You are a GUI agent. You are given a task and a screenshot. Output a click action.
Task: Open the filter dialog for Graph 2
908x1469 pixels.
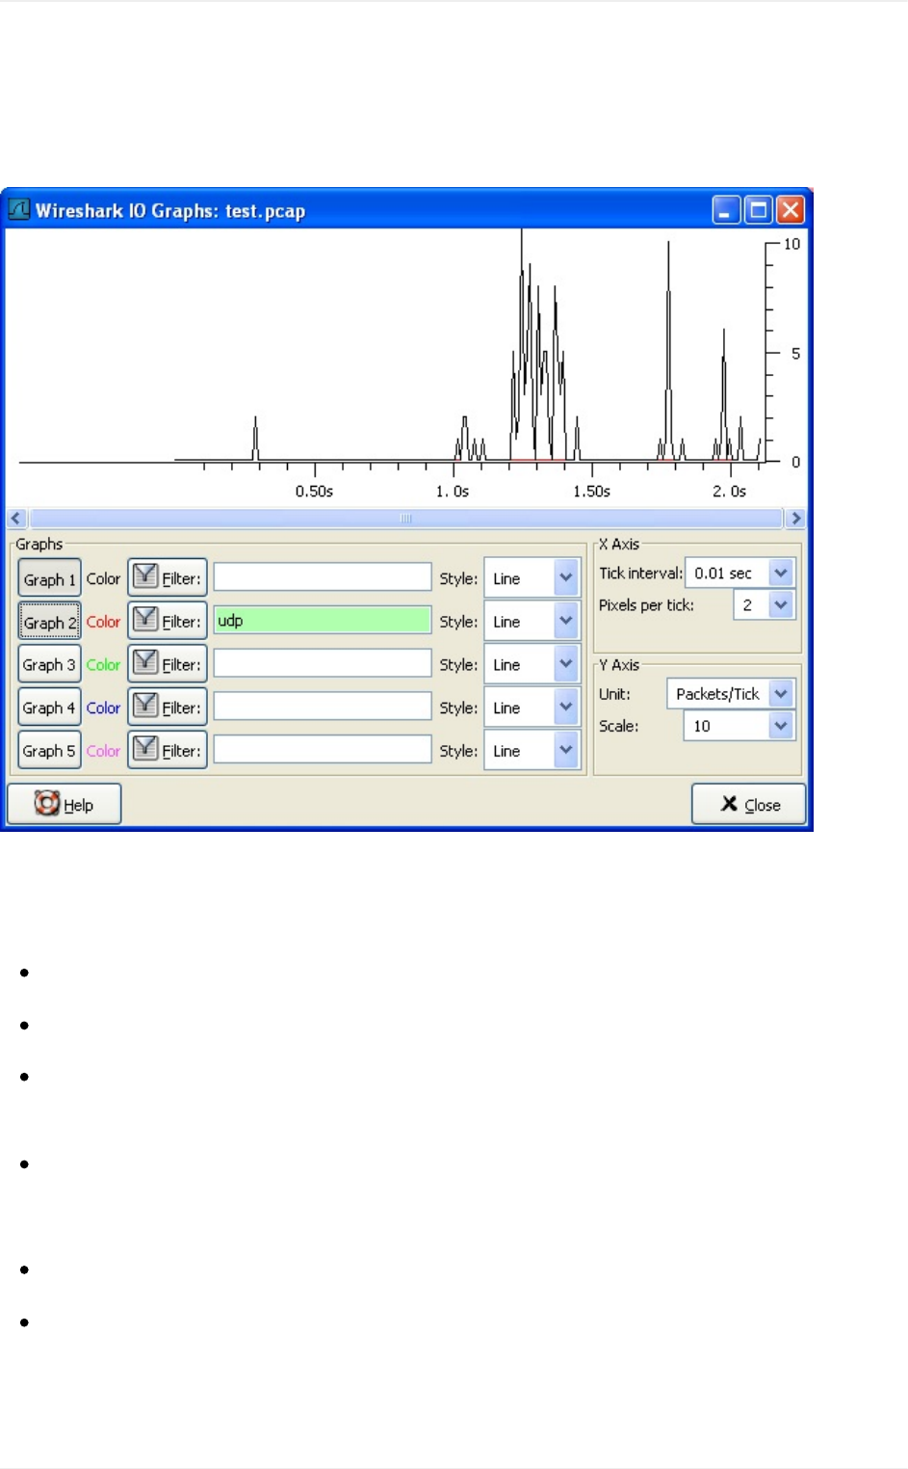pyautogui.click(x=168, y=622)
